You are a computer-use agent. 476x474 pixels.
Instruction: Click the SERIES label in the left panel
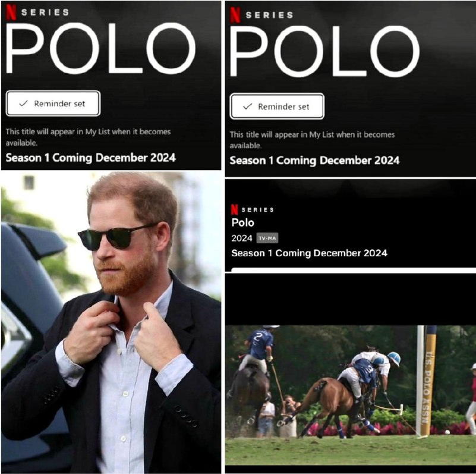coord(45,12)
